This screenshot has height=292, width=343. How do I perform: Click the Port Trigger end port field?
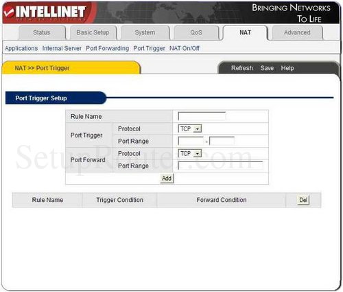coord(222,141)
